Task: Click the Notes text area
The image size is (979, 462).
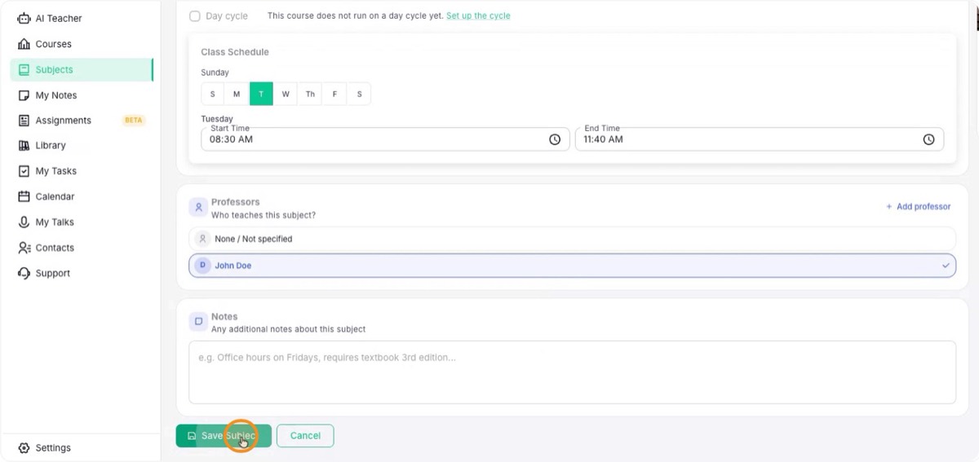Action: [572, 372]
